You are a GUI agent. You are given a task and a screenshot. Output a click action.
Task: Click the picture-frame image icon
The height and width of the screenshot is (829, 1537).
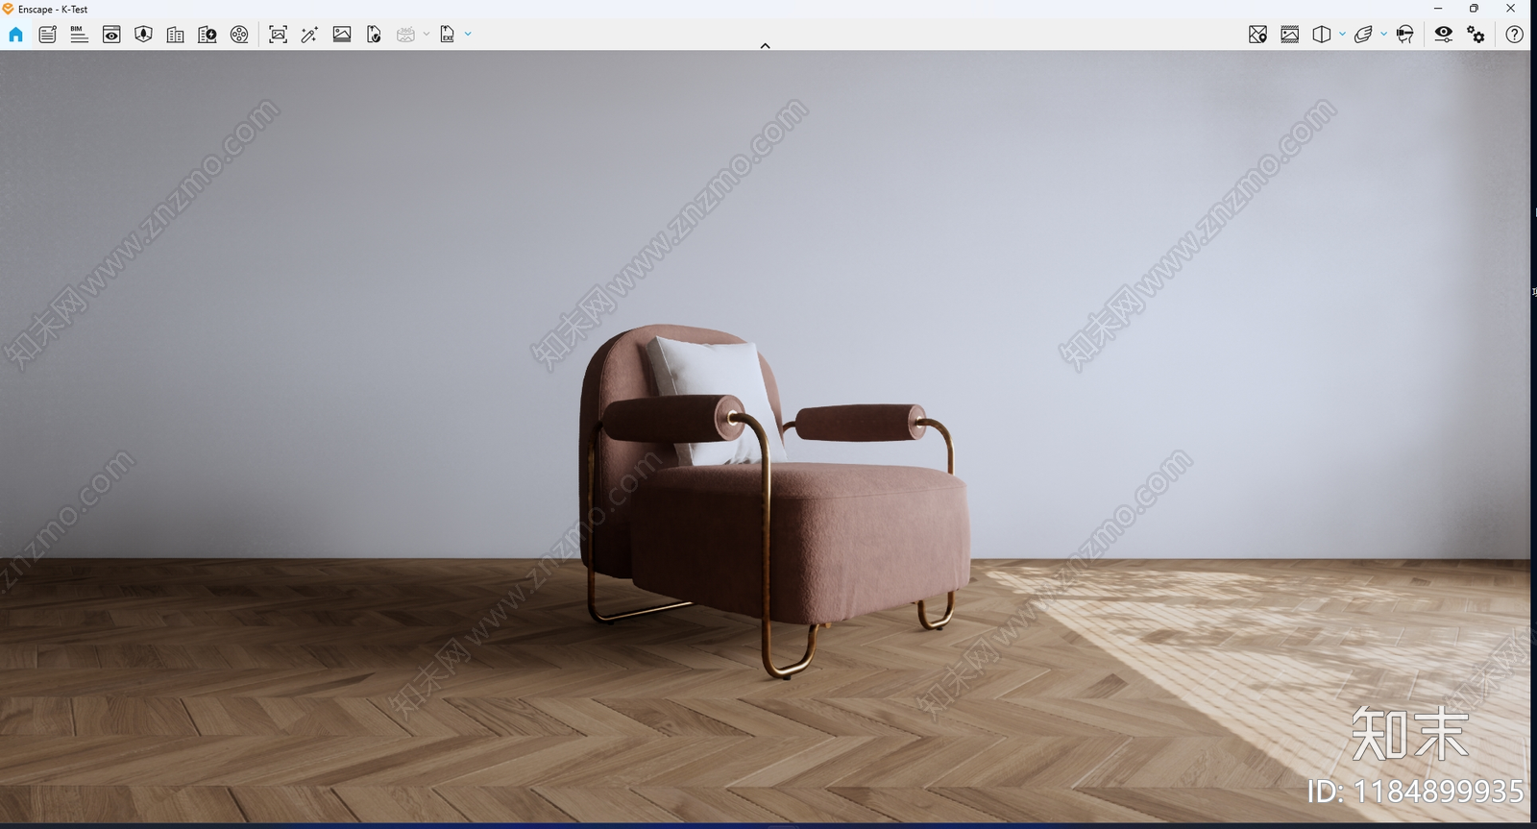[x=342, y=35]
